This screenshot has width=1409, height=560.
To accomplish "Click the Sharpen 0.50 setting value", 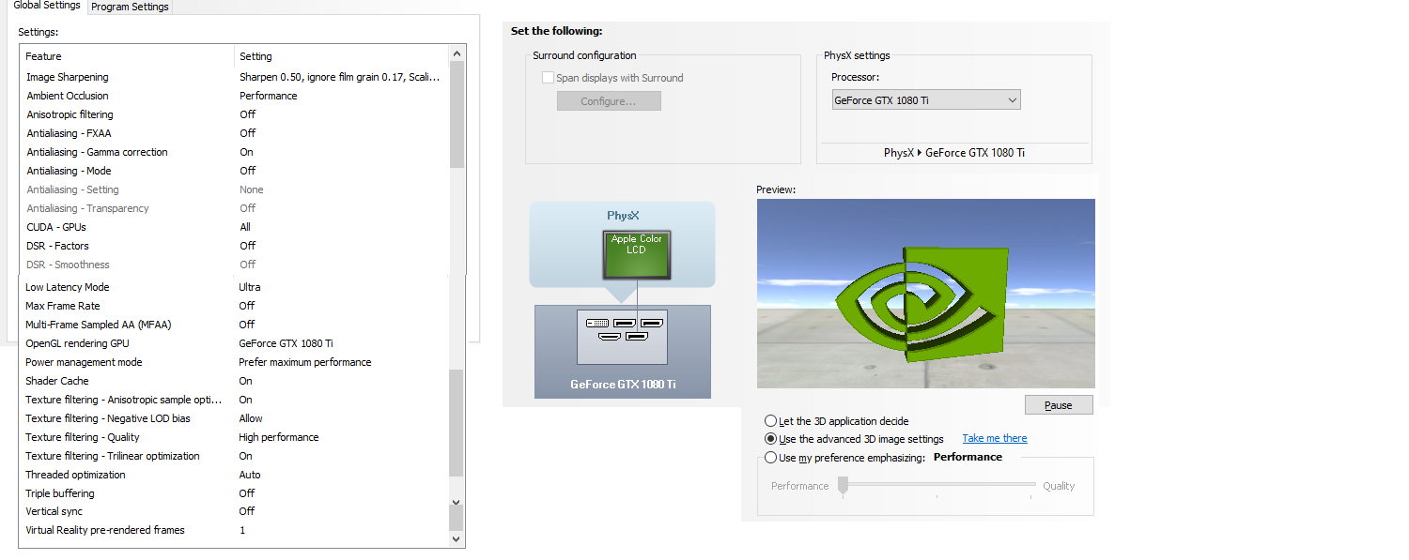I will [x=339, y=77].
